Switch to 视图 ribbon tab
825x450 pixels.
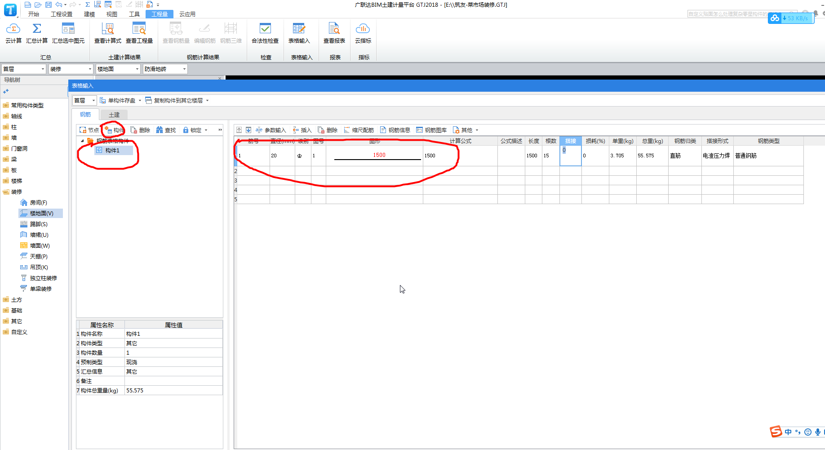point(112,14)
